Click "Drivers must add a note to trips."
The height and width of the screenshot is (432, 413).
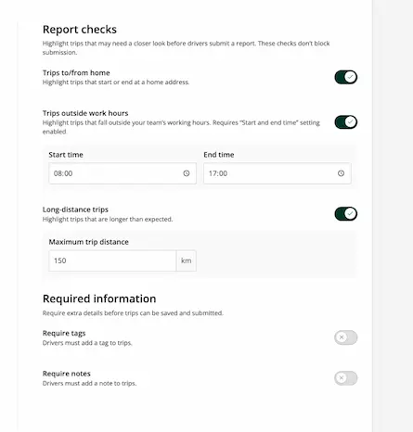click(x=89, y=384)
